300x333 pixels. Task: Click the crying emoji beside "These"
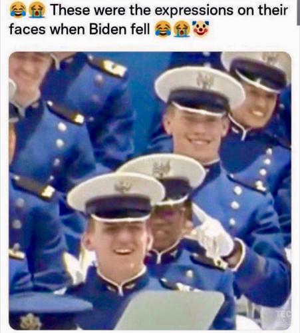pyautogui.click(x=37, y=11)
